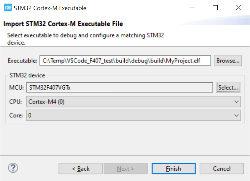This screenshot has height=181, width=250.
Task: Cancel the executable import wizard
Action: (222, 169)
